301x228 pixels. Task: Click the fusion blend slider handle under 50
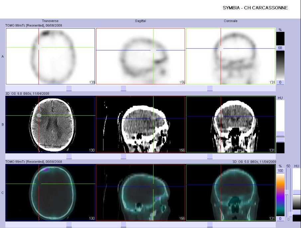287,192
